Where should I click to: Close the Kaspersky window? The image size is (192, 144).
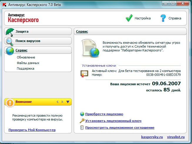(x=183, y=4)
